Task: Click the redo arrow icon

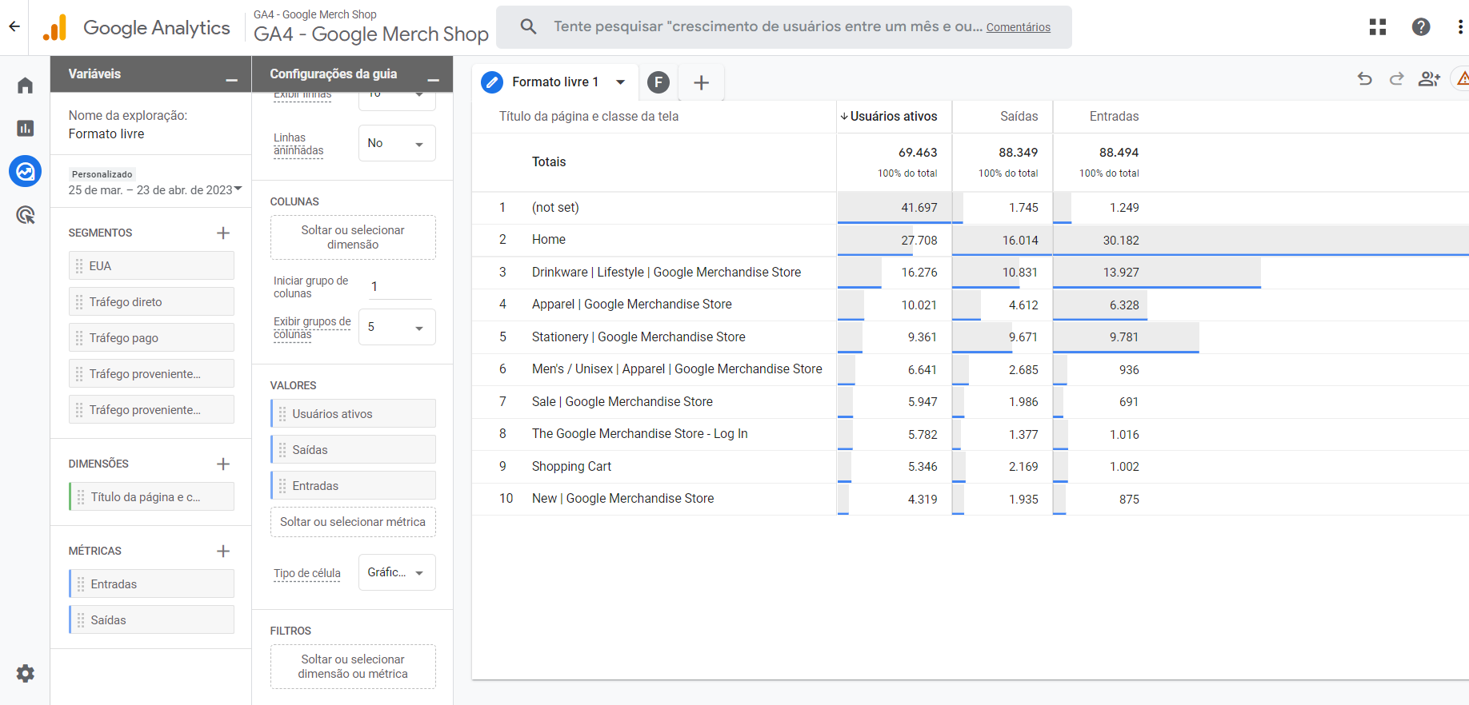Action: pos(1396,78)
